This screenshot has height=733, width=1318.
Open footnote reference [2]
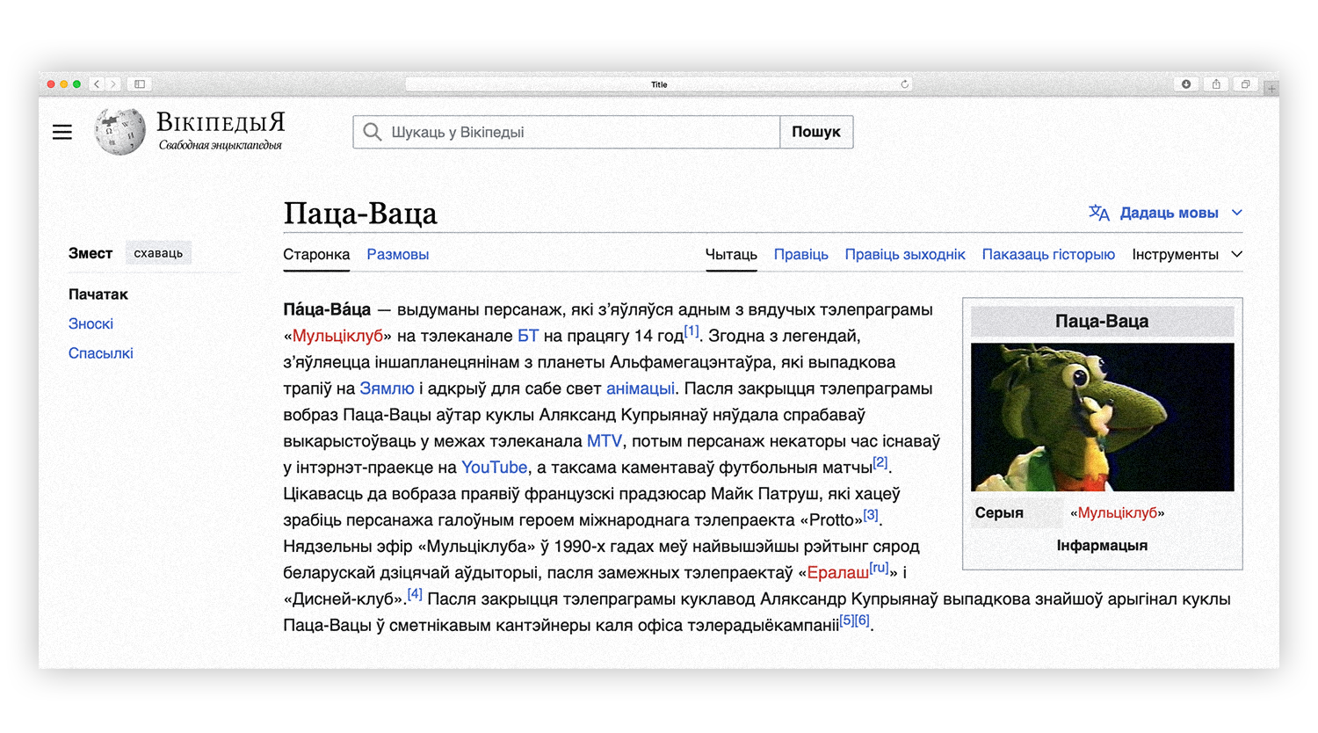tap(880, 462)
